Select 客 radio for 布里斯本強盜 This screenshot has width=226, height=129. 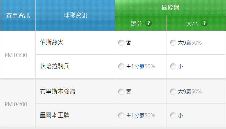[121, 92]
